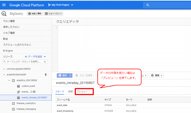Click the firebase_messaging dataset icon
Image resolution: width=191 pixels, height=113 pixels.
[x=13, y=109]
